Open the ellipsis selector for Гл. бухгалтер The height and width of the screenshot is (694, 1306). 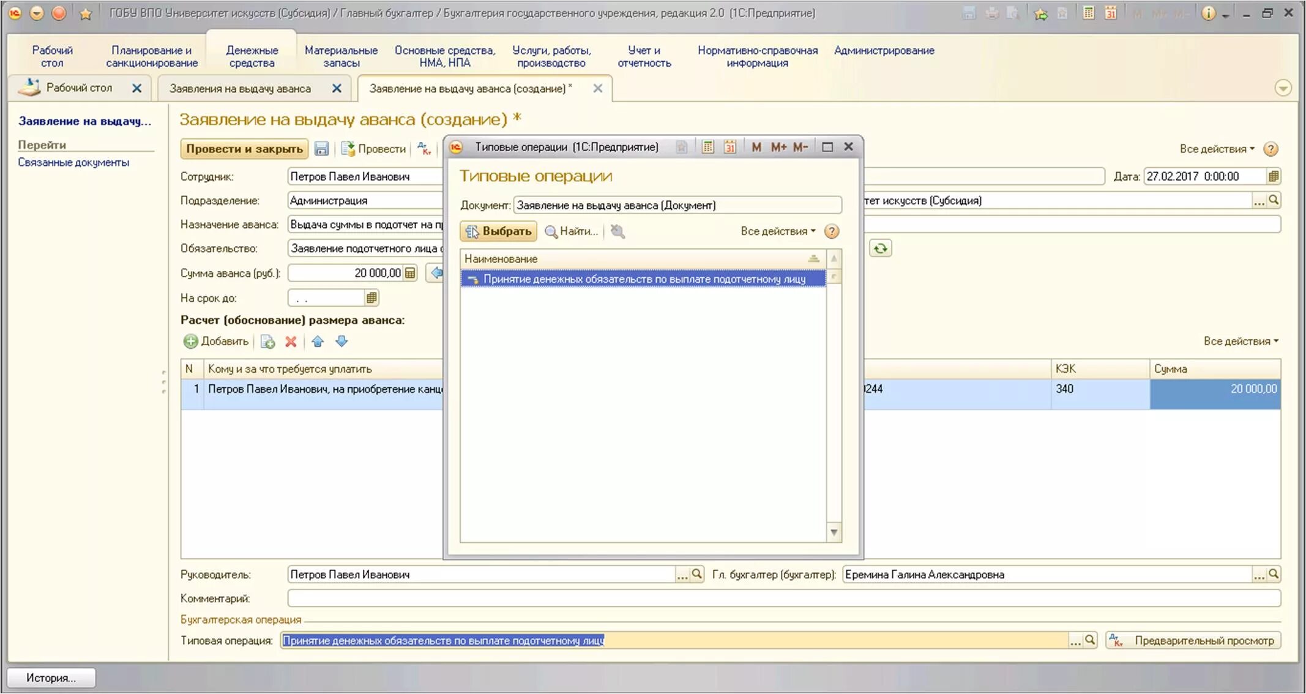coord(1259,574)
